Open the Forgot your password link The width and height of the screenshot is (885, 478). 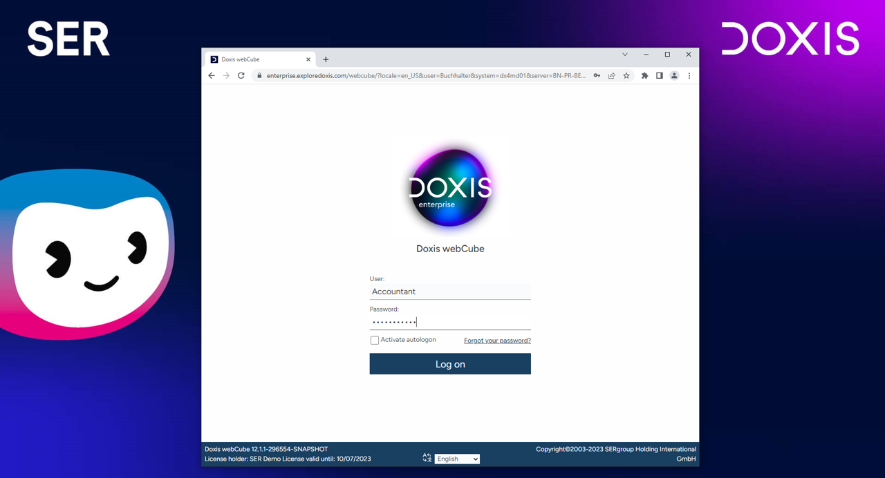497,341
